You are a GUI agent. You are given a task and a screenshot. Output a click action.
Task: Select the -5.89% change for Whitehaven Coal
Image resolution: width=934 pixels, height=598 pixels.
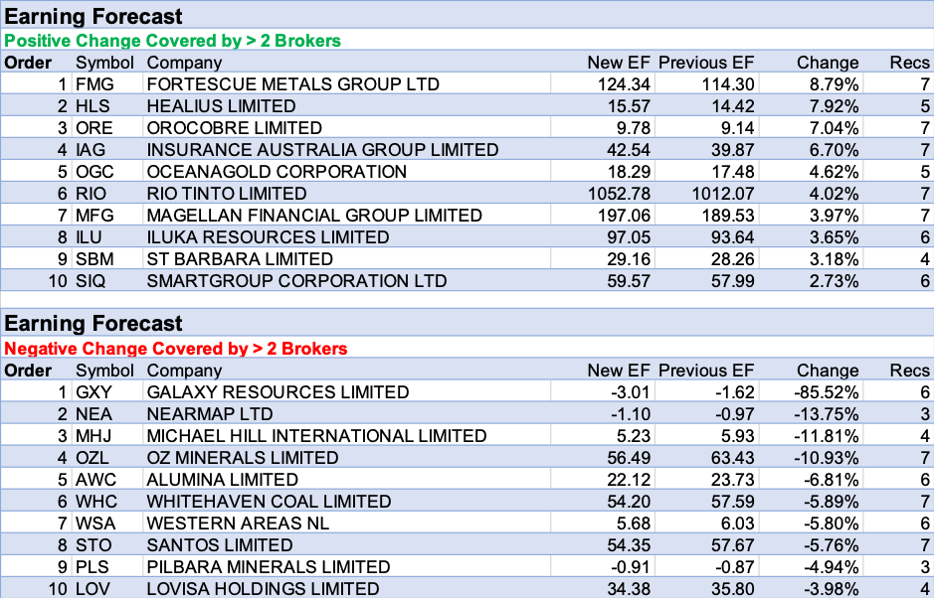(x=832, y=502)
